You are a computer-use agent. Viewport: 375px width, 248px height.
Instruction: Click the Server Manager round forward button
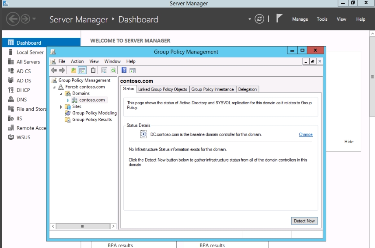25,19
